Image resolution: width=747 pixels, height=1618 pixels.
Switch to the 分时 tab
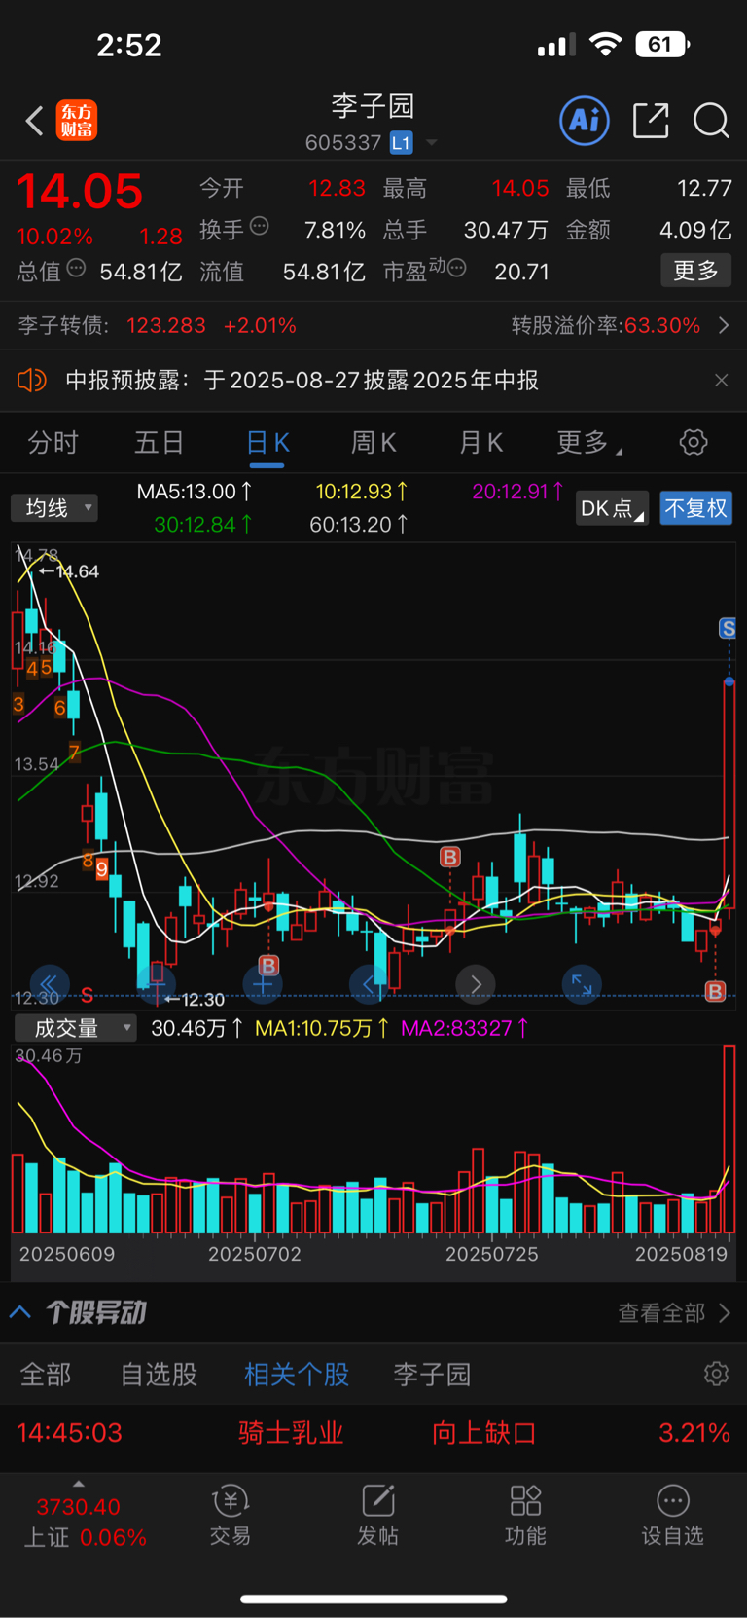53,443
